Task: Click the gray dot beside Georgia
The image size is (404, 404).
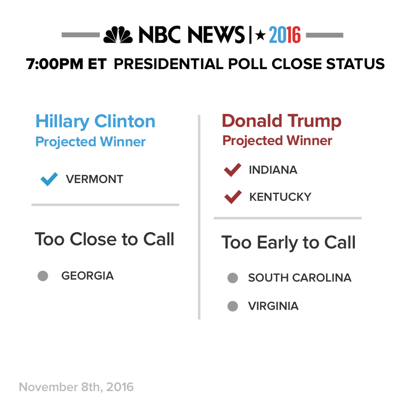Action: (x=43, y=276)
